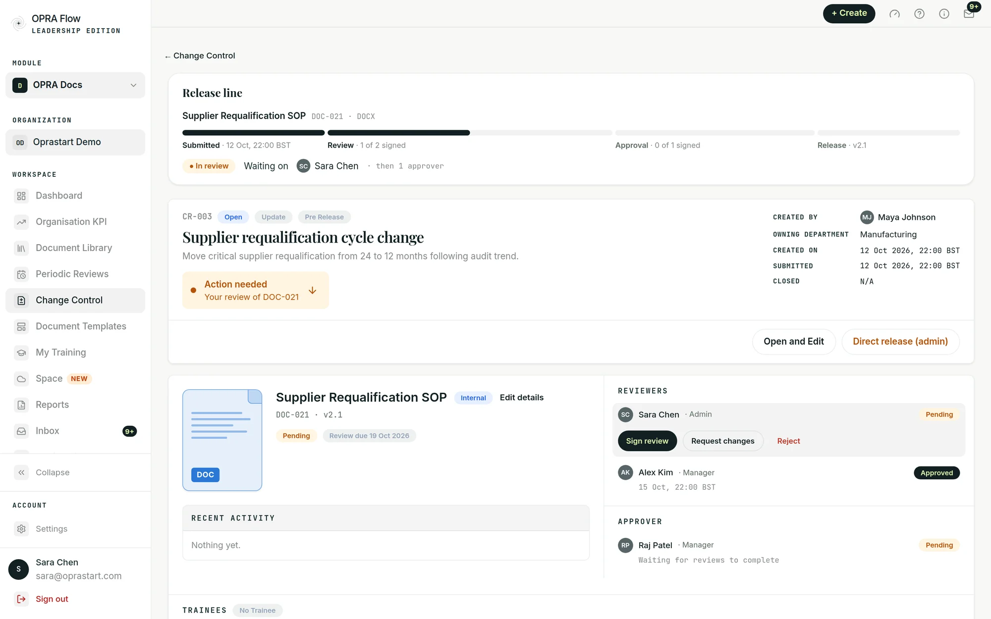Click the Pre Release tag
Screen dimensions: 991x619
click(x=324, y=217)
